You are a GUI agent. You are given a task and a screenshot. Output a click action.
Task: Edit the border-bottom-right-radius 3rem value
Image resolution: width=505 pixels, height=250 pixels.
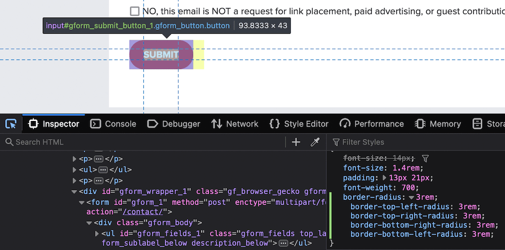tap(485, 225)
